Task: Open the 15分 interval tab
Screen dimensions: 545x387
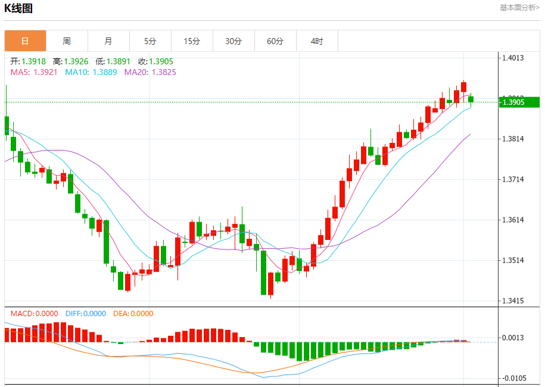Action: click(x=192, y=41)
